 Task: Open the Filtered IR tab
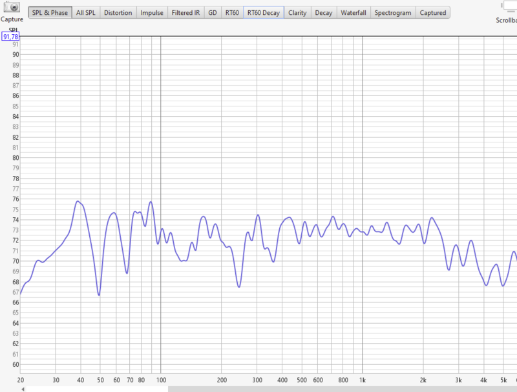(x=185, y=13)
